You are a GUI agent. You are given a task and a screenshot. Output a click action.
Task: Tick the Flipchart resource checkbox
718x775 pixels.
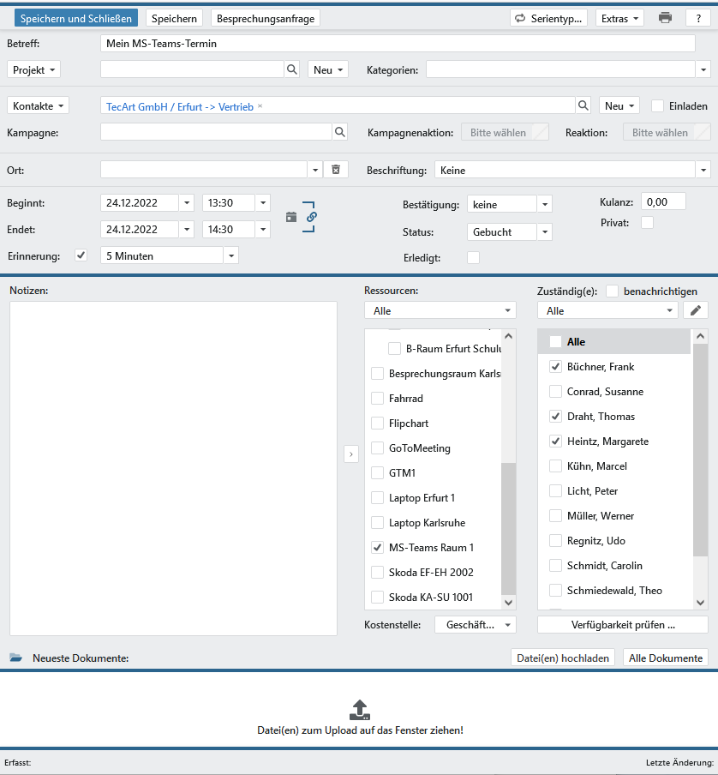click(378, 424)
